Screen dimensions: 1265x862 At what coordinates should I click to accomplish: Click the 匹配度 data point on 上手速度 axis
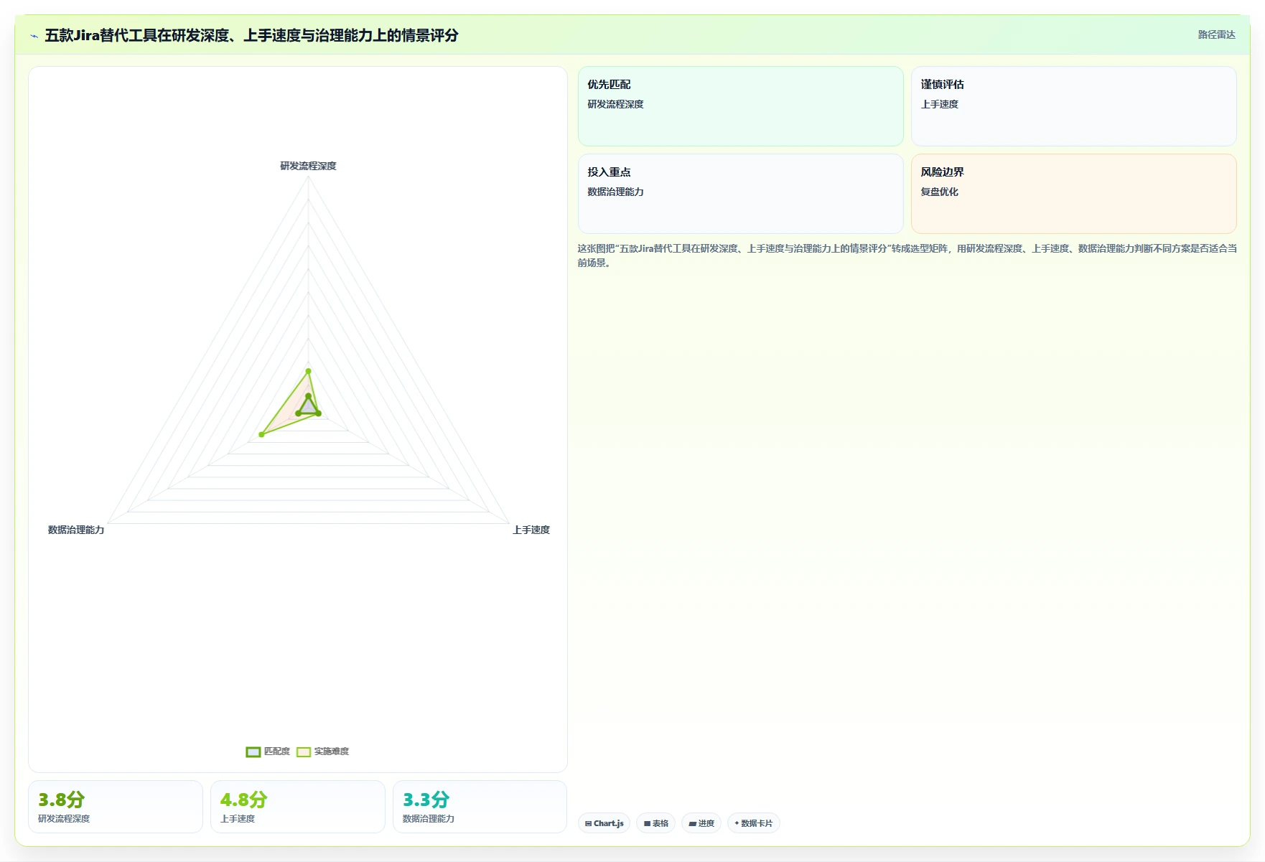pos(318,413)
